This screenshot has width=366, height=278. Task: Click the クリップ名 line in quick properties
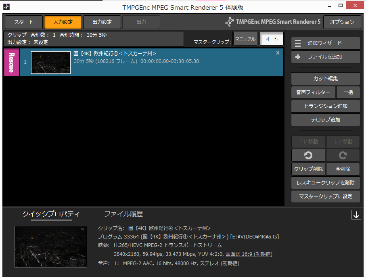pyautogui.click(x=154, y=228)
